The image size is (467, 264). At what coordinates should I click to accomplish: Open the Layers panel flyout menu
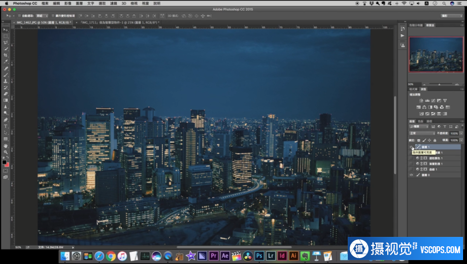coord(462,121)
